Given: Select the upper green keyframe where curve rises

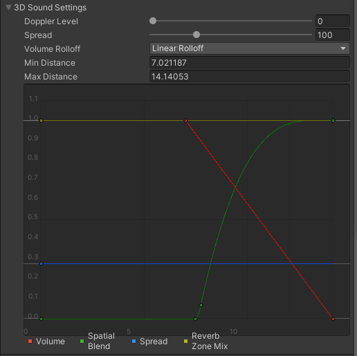Looking at the screenshot, I should [x=201, y=305].
